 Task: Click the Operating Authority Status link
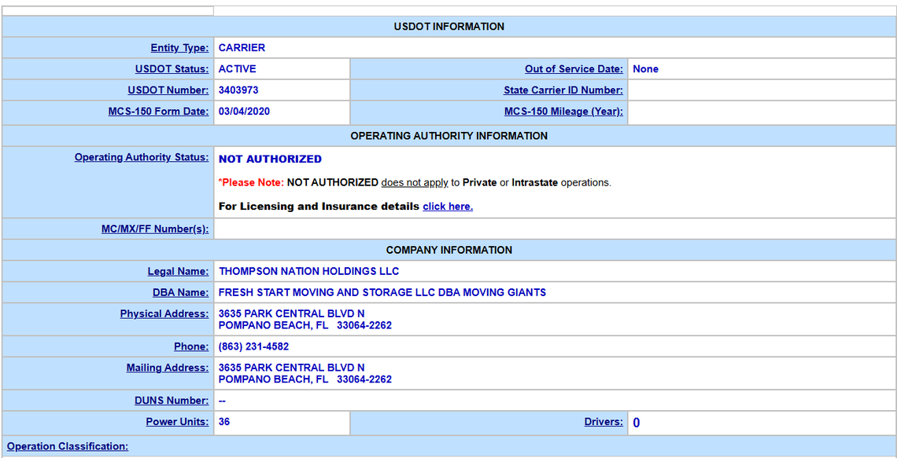141,157
